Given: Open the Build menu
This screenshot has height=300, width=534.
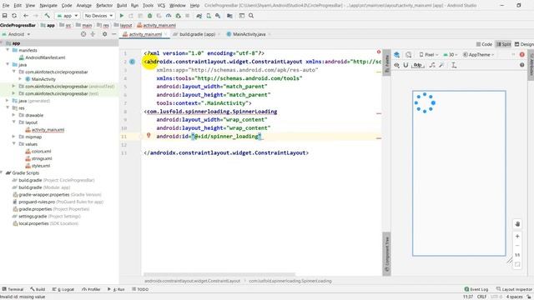Looking at the screenshot, I should [x=122, y=6].
